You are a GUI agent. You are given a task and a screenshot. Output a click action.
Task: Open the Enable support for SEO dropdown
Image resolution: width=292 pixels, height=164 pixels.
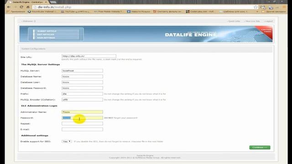tap(67, 141)
